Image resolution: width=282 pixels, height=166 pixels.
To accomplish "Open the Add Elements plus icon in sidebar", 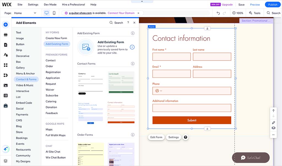I will click(6, 24).
